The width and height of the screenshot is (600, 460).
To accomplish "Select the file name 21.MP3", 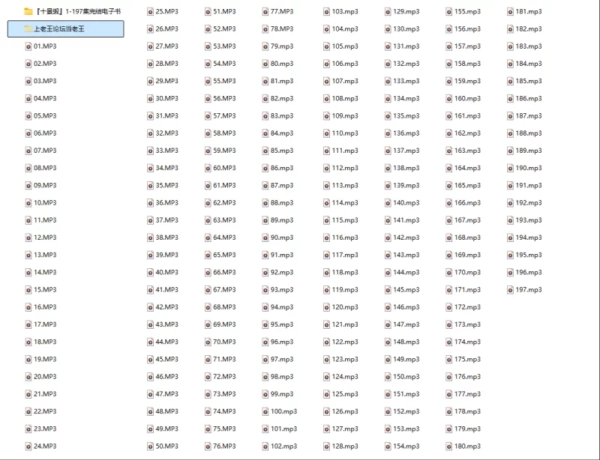I will 45,394.
